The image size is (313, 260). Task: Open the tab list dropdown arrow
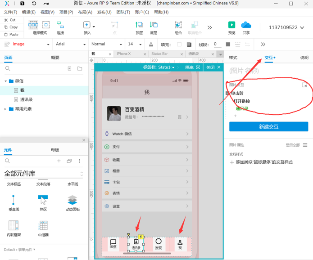pos(221,54)
